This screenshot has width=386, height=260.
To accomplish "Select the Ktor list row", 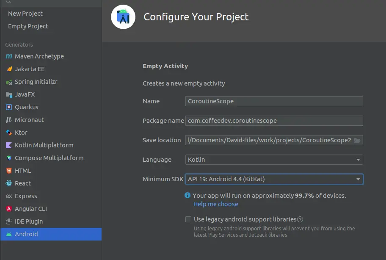I will coord(51,133).
